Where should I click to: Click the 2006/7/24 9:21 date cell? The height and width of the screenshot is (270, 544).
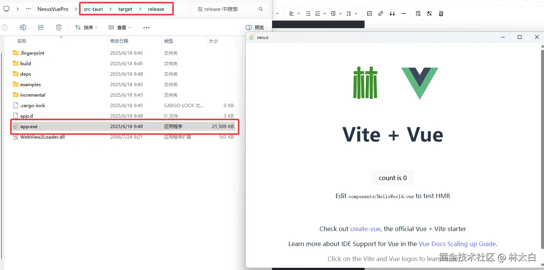[126, 137]
